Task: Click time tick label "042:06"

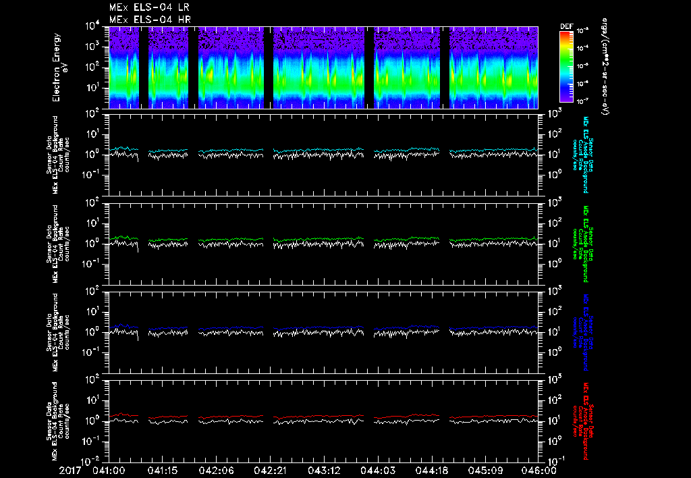Action: (x=217, y=471)
